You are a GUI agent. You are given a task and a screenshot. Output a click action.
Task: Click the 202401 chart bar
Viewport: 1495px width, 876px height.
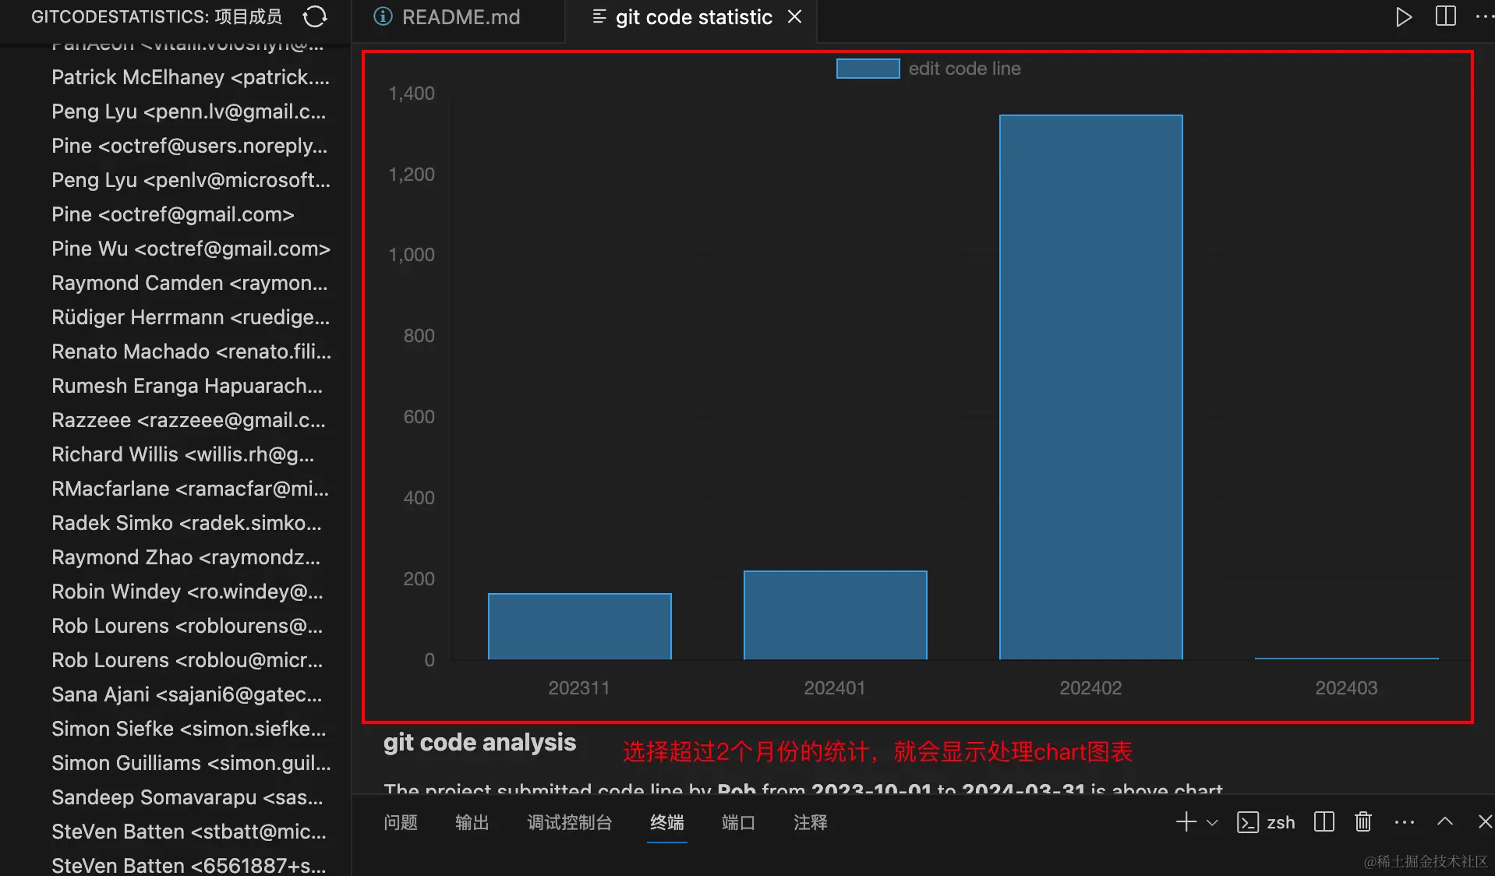835,615
